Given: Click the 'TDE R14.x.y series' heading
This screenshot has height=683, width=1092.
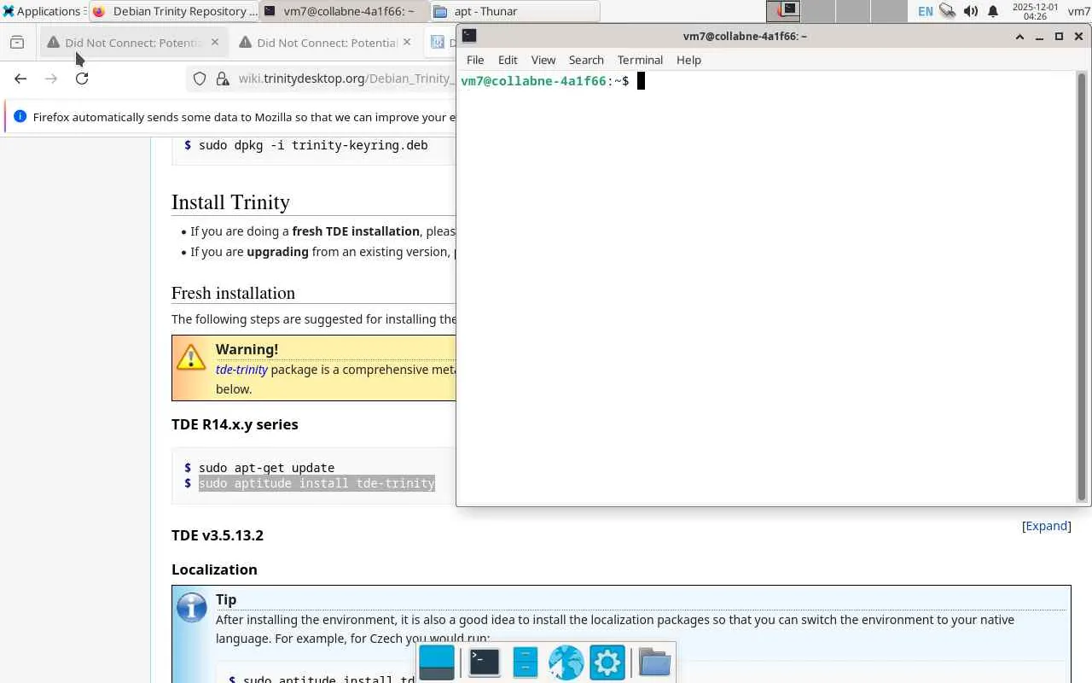Looking at the screenshot, I should (x=235, y=424).
